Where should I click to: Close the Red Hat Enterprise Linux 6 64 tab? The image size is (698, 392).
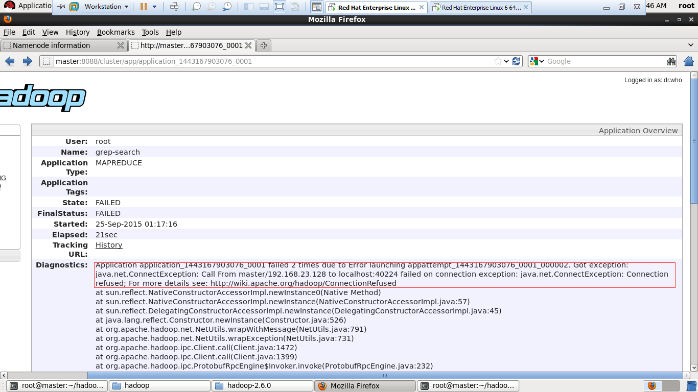[x=526, y=7]
